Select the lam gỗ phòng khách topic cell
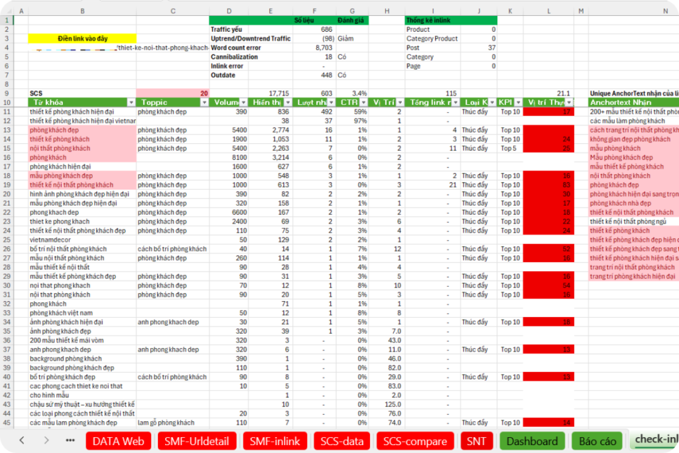This screenshot has width=679, height=453. tap(172, 422)
